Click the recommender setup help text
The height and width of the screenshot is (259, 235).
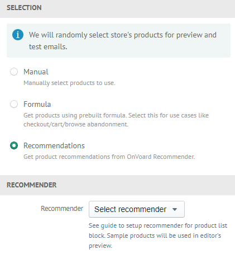[x=158, y=236]
